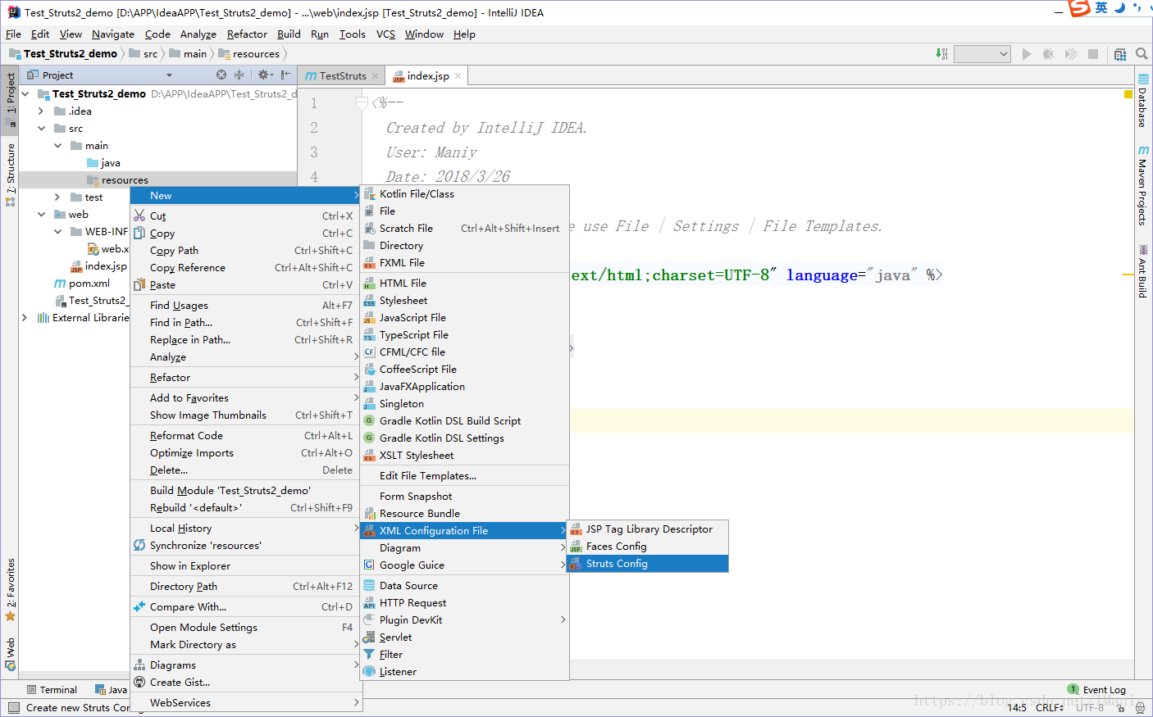1153x717 pixels.
Task: Open the Ant Build tool window
Action: tap(1143, 271)
